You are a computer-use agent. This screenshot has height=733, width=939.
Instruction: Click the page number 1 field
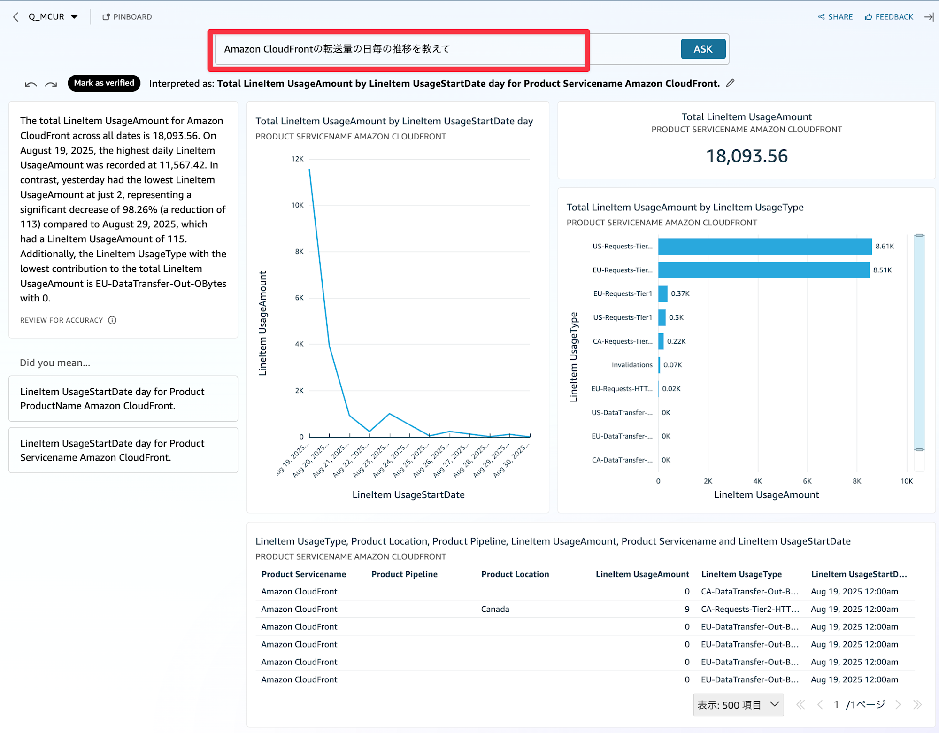[x=836, y=705]
